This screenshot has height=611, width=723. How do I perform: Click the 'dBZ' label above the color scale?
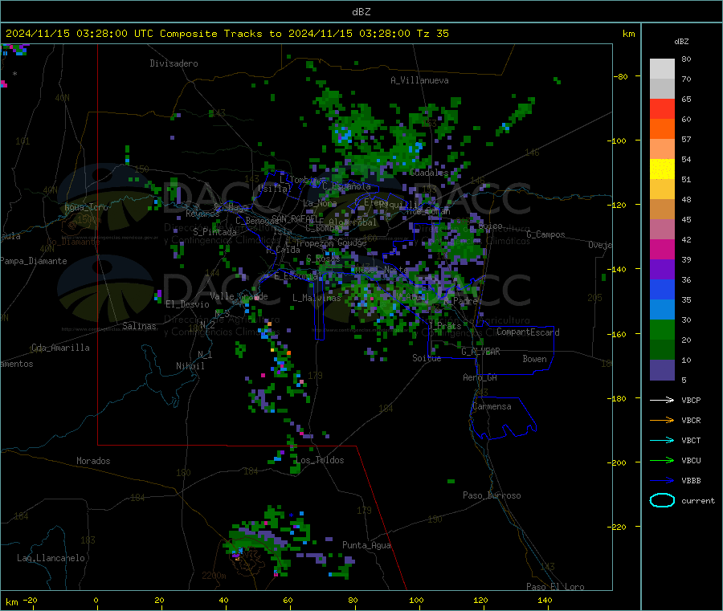[x=681, y=42]
